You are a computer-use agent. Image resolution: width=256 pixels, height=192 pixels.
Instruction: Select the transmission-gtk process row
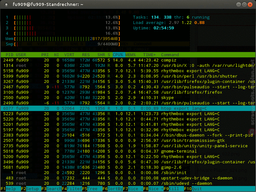click(128, 140)
